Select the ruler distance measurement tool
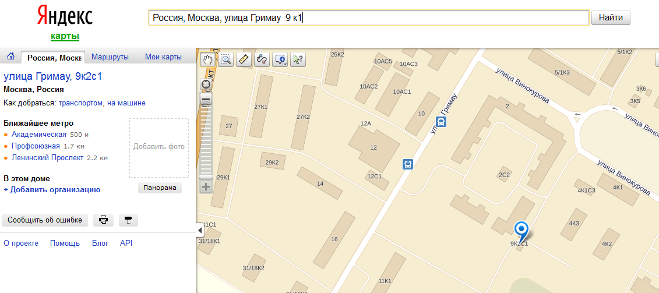Image resolution: width=659 pixels, height=293 pixels. click(244, 59)
